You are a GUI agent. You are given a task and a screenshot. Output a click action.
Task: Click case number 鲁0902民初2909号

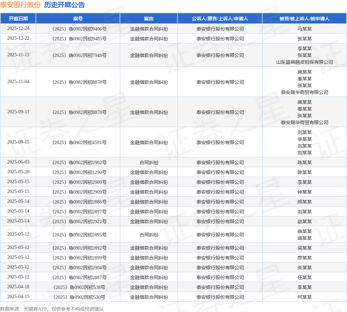(x=79, y=192)
